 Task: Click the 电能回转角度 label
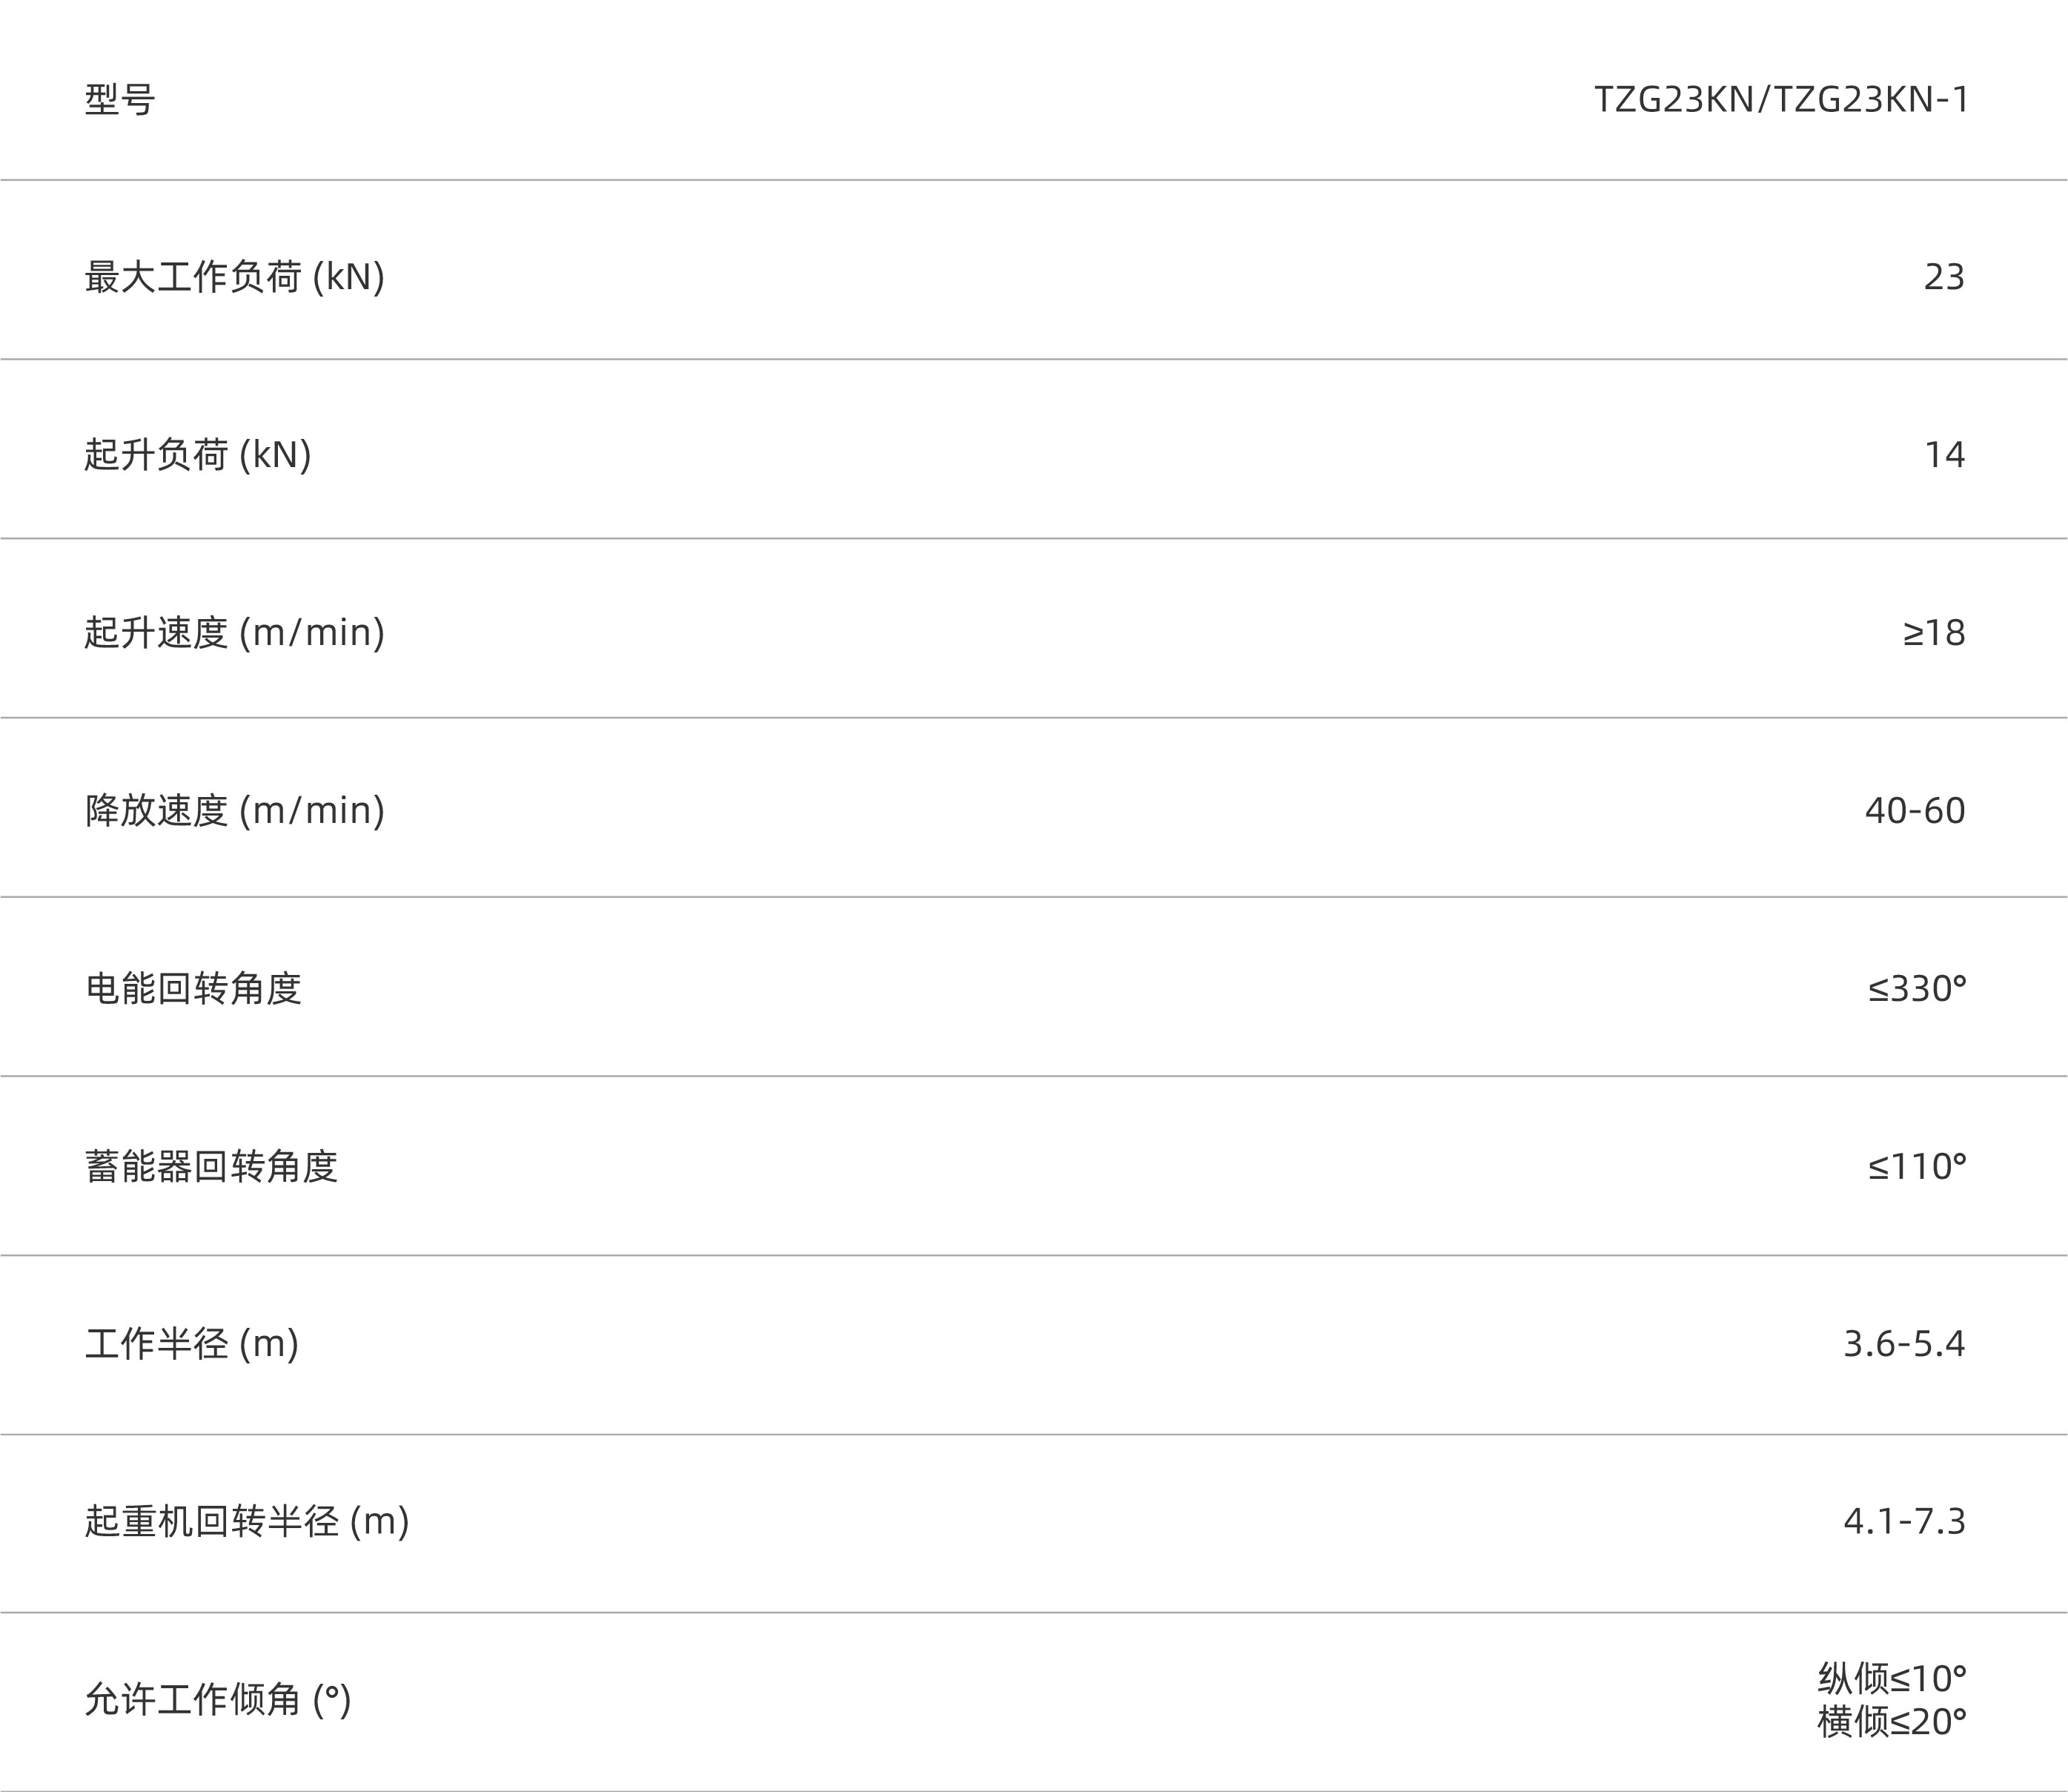(x=193, y=989)
